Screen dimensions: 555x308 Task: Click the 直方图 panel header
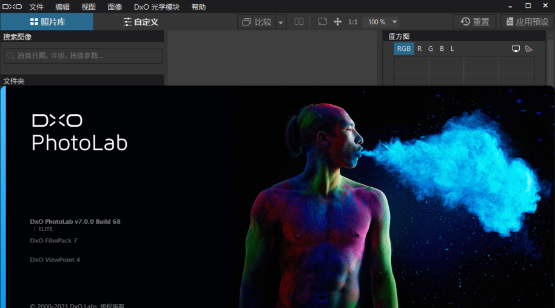click(x=464, y=36)
